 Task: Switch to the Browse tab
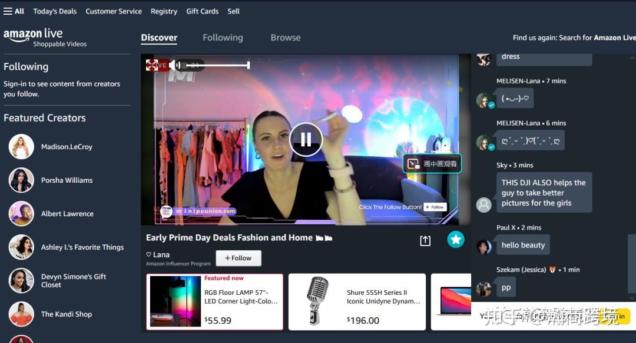285,37
